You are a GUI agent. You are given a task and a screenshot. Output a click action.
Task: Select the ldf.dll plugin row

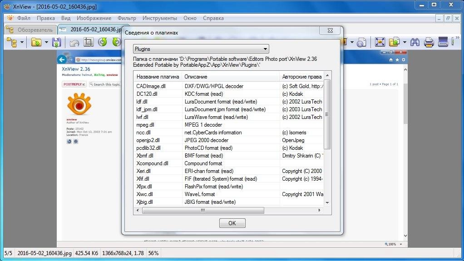pyautogui.click(x=228, y=102)
